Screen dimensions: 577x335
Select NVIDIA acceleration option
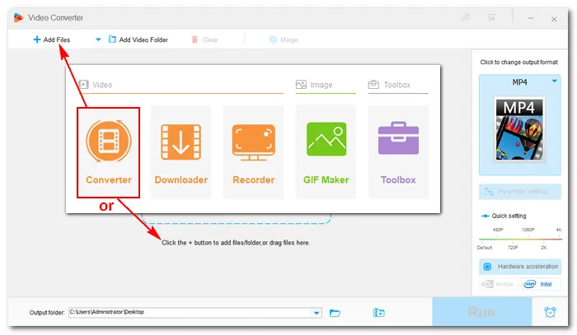(x=498, y=284)
